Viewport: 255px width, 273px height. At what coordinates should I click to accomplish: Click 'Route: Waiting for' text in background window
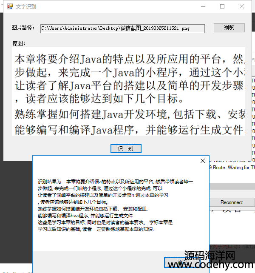[231, 168]
